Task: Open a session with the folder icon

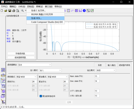Action: [6, 11]
